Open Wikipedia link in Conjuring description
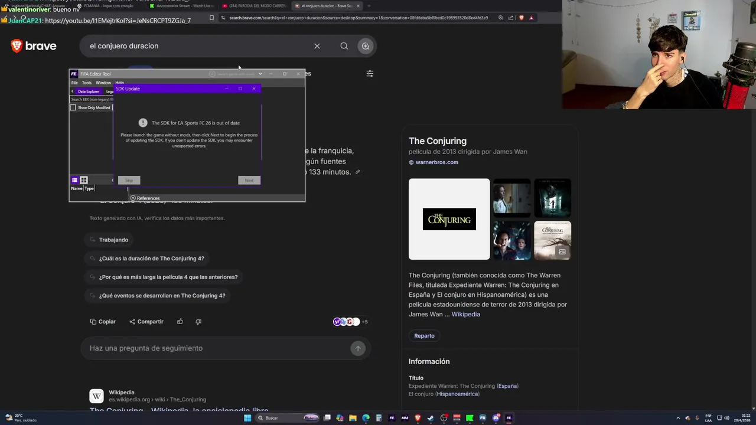 [x=465, y=315]
